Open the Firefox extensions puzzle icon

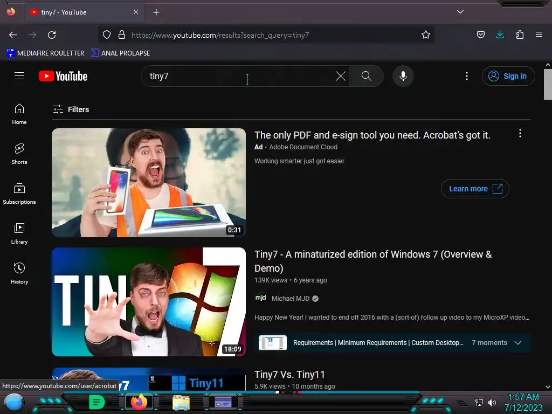click(520, 35)
